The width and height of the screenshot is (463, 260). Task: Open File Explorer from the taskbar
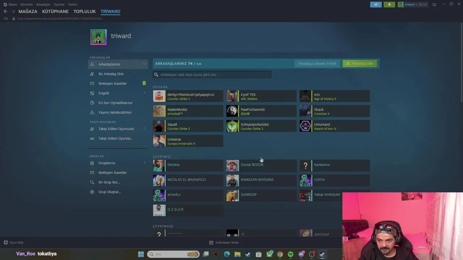[x=237, y=254]
